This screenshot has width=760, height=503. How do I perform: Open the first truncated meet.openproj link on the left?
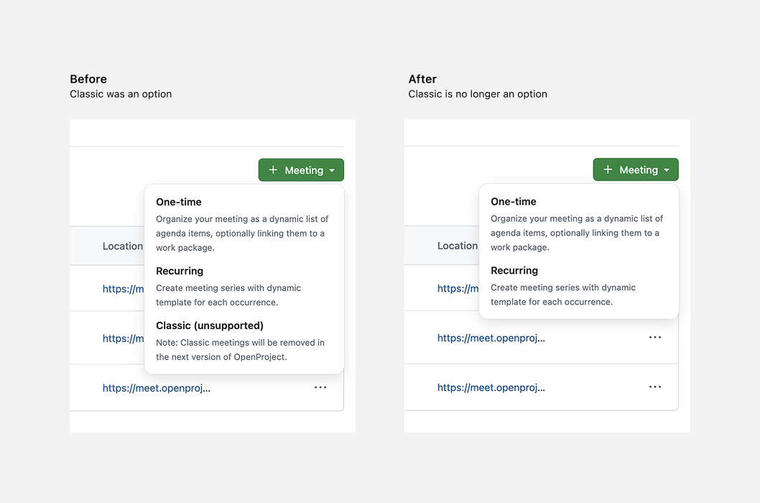click(x=122, y=288)
